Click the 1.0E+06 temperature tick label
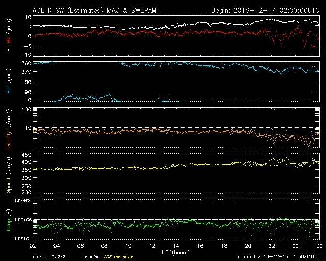Screen dimensions: 326x261 point(23,201)
